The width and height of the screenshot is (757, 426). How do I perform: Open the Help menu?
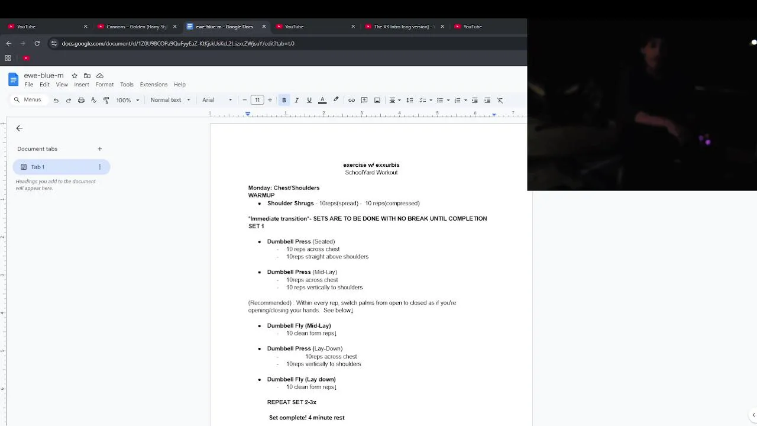tap(180, 85)
